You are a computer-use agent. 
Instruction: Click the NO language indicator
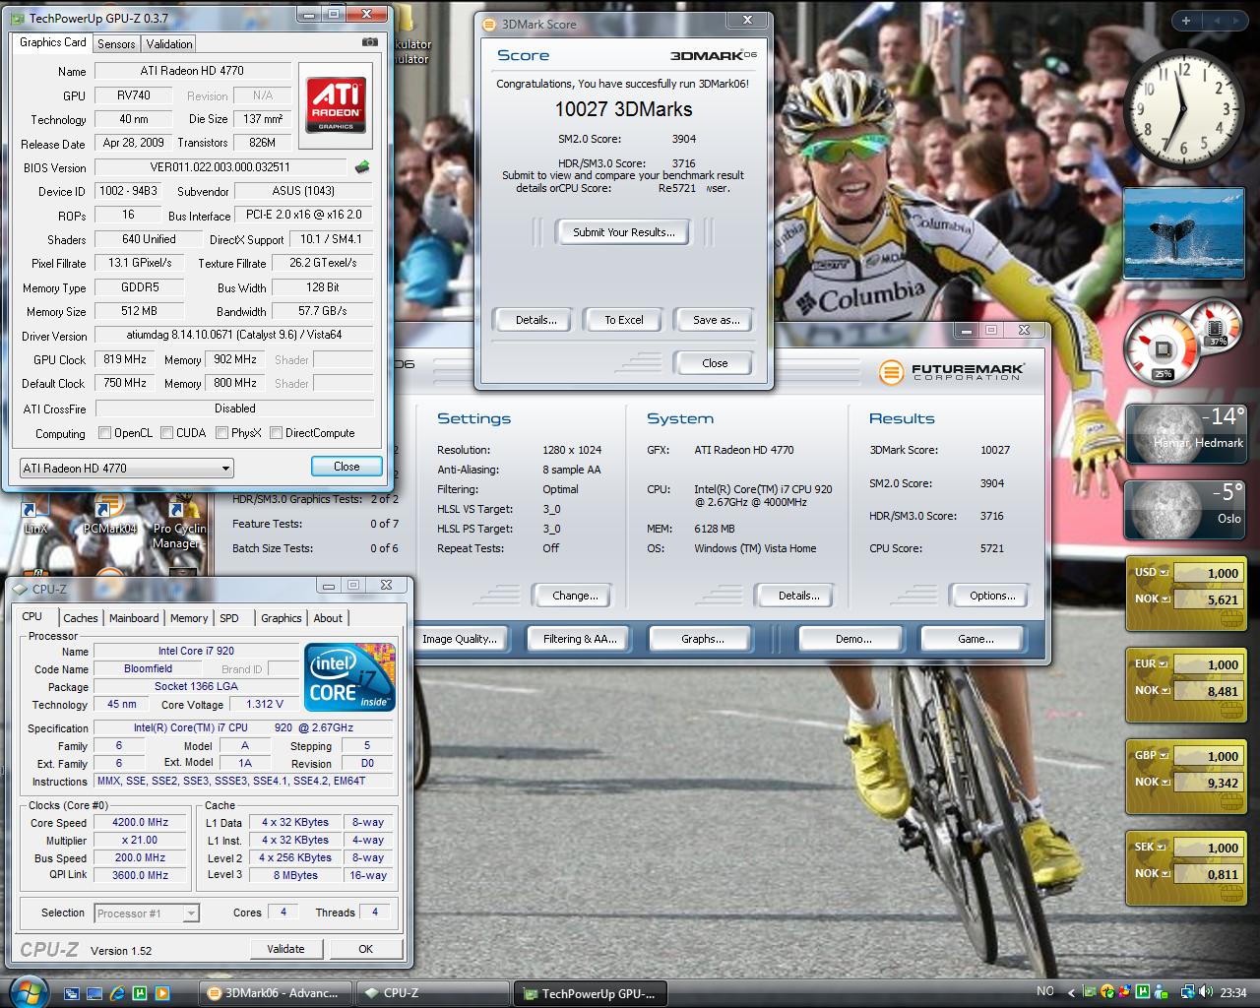click(x=1045, y=992)
